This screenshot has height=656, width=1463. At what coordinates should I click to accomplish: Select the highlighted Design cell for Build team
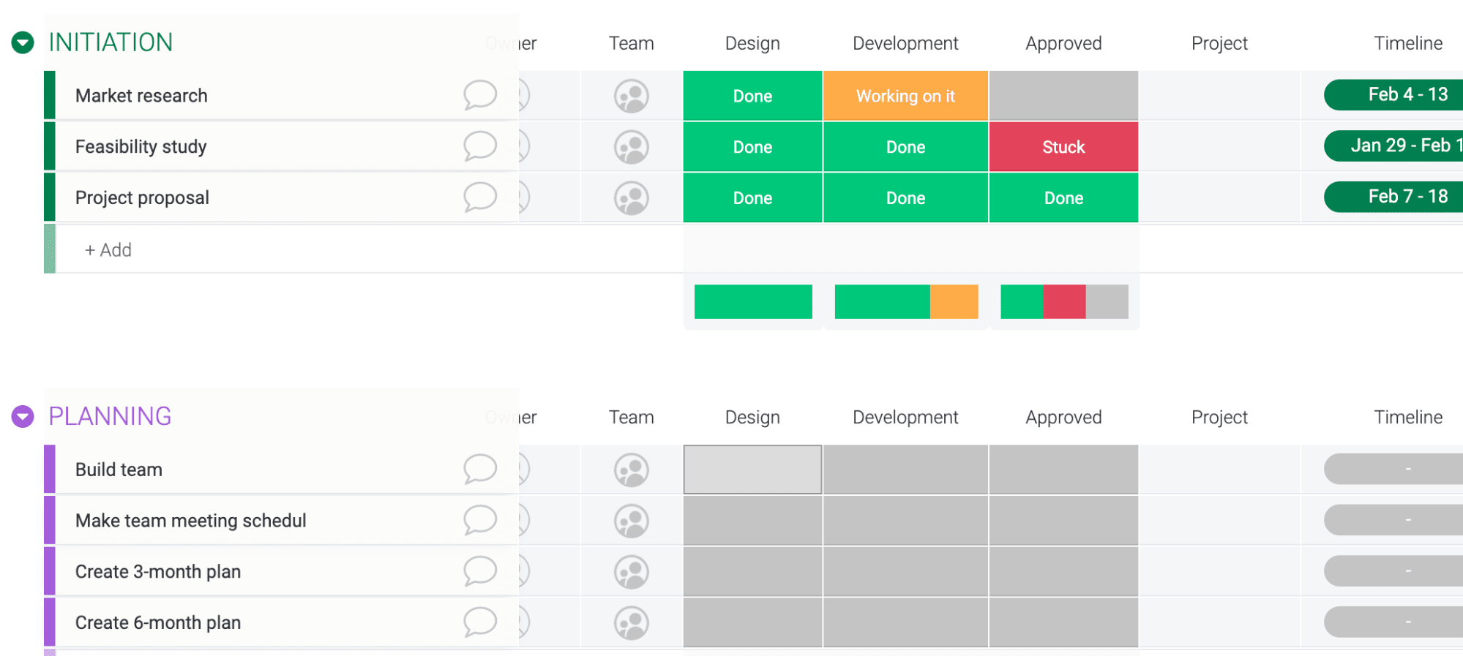coord(752,470)
